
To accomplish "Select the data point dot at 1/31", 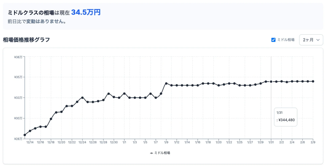I will coord(271,81).
